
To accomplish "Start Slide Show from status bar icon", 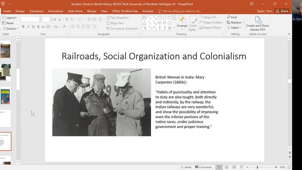I will (241, 167).
